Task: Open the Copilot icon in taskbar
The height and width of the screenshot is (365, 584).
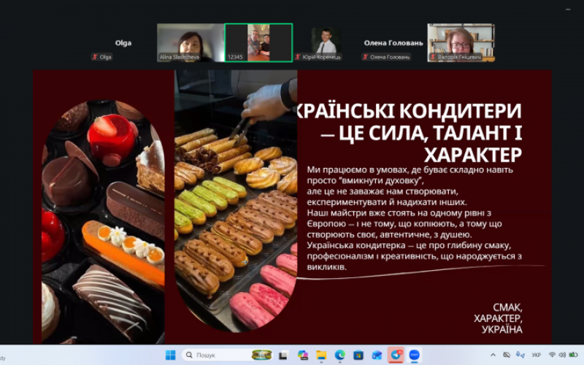Action: (x=303, y=355)
